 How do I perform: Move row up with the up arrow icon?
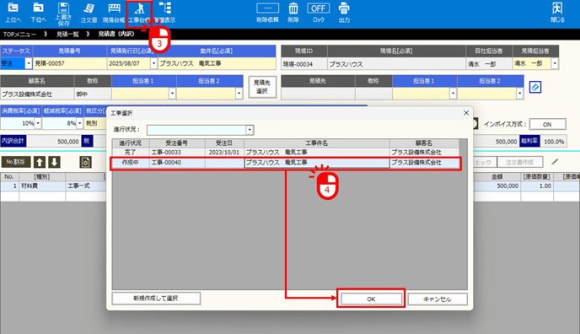[x=40, y=162]
